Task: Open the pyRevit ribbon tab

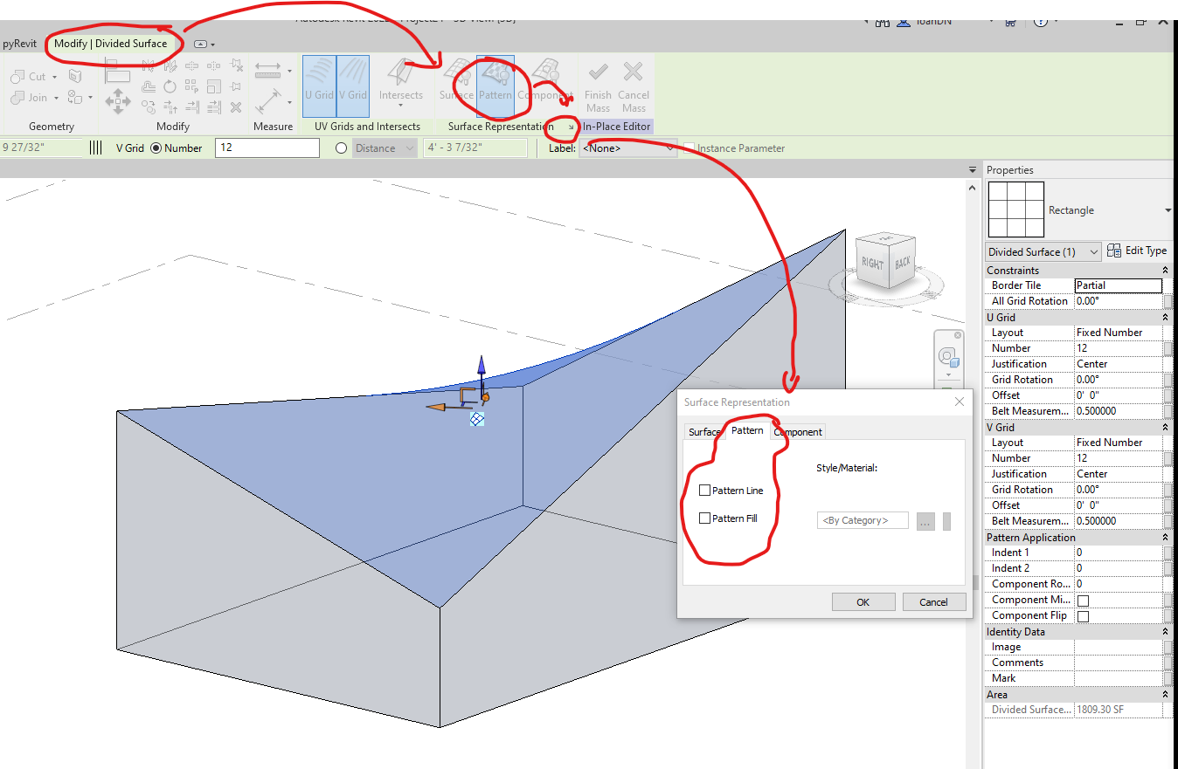Action: pyautogui.click(x=19, y=43)
